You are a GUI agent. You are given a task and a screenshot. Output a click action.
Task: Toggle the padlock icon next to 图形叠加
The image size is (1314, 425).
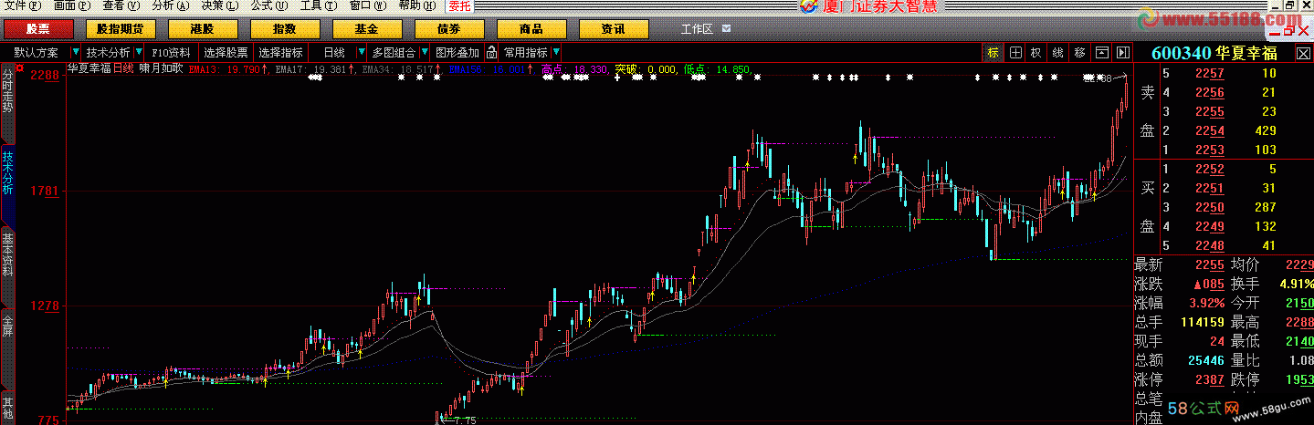491,53
